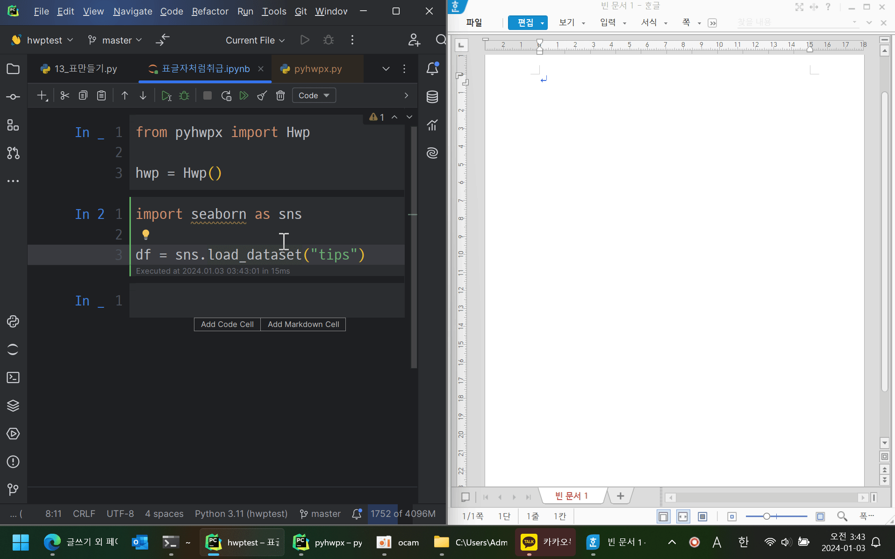Viewport: 895px width, 559px height.
Task: Open the Code cell type dropdown
Action: coord(313,95)
